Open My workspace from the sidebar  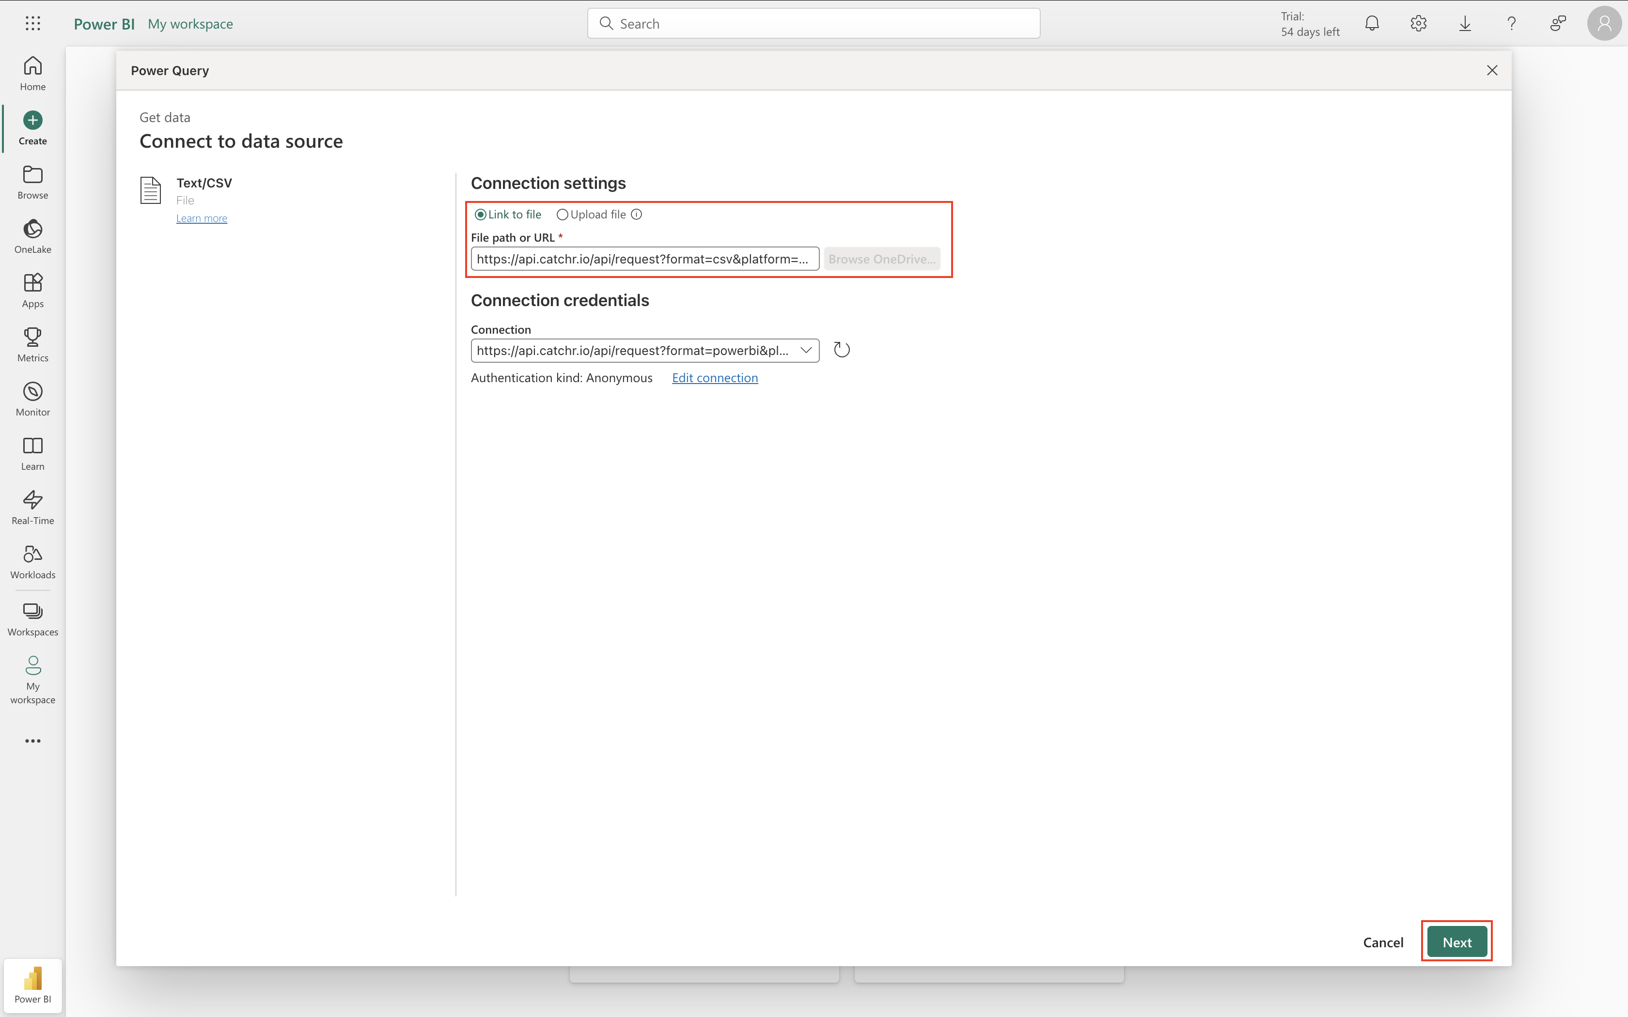tap(32, 679)
